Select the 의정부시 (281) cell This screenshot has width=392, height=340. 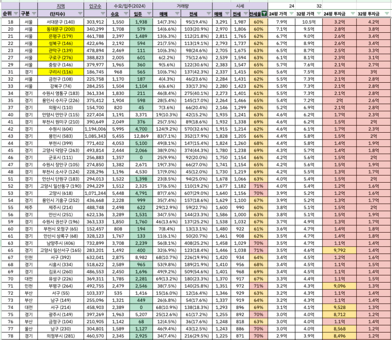click(61, 336)
